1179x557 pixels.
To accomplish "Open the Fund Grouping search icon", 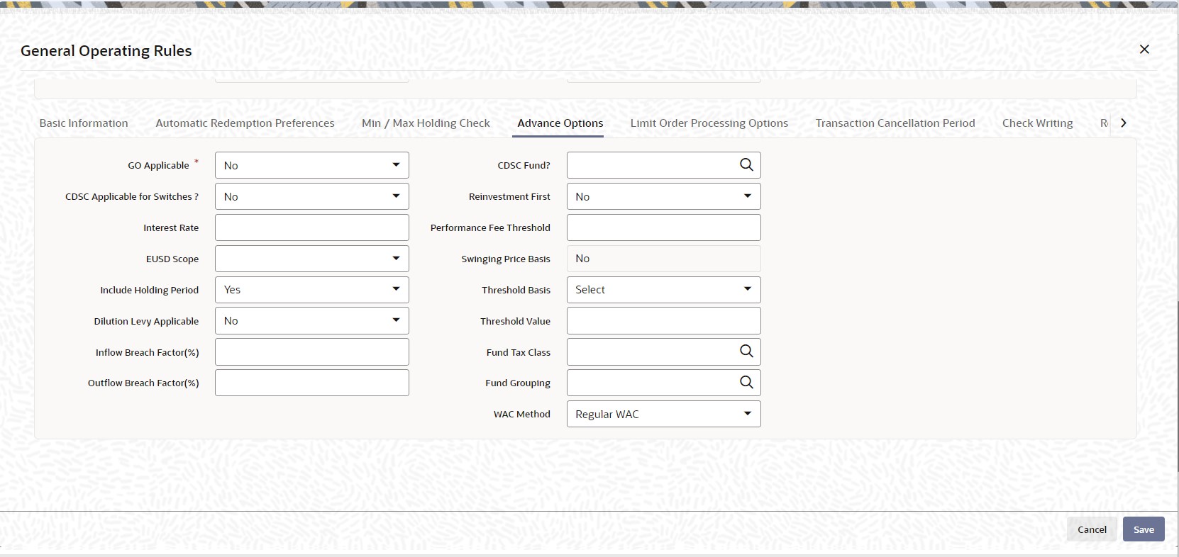I will tap(746, 383).
